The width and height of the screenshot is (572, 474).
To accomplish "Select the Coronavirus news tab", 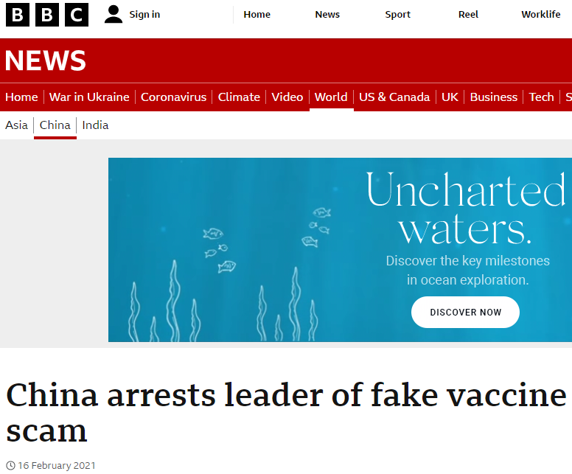I will (x=174, y=97).
